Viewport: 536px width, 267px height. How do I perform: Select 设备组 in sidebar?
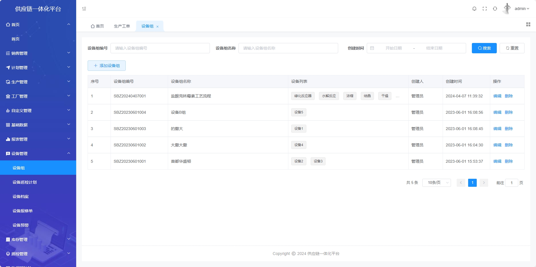pyautogui.click(x=38, y=168)
